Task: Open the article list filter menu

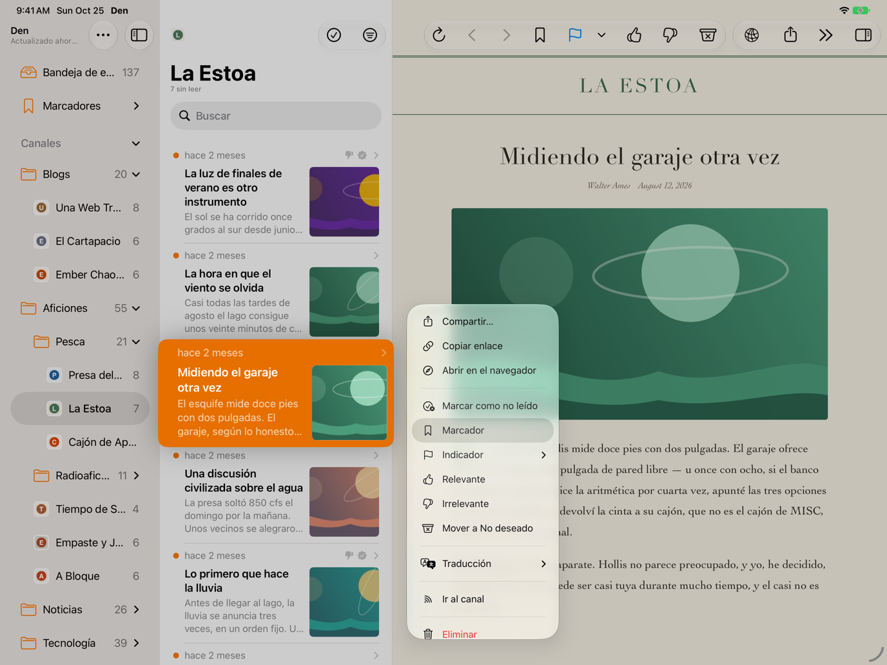Action: coord(370,35)
